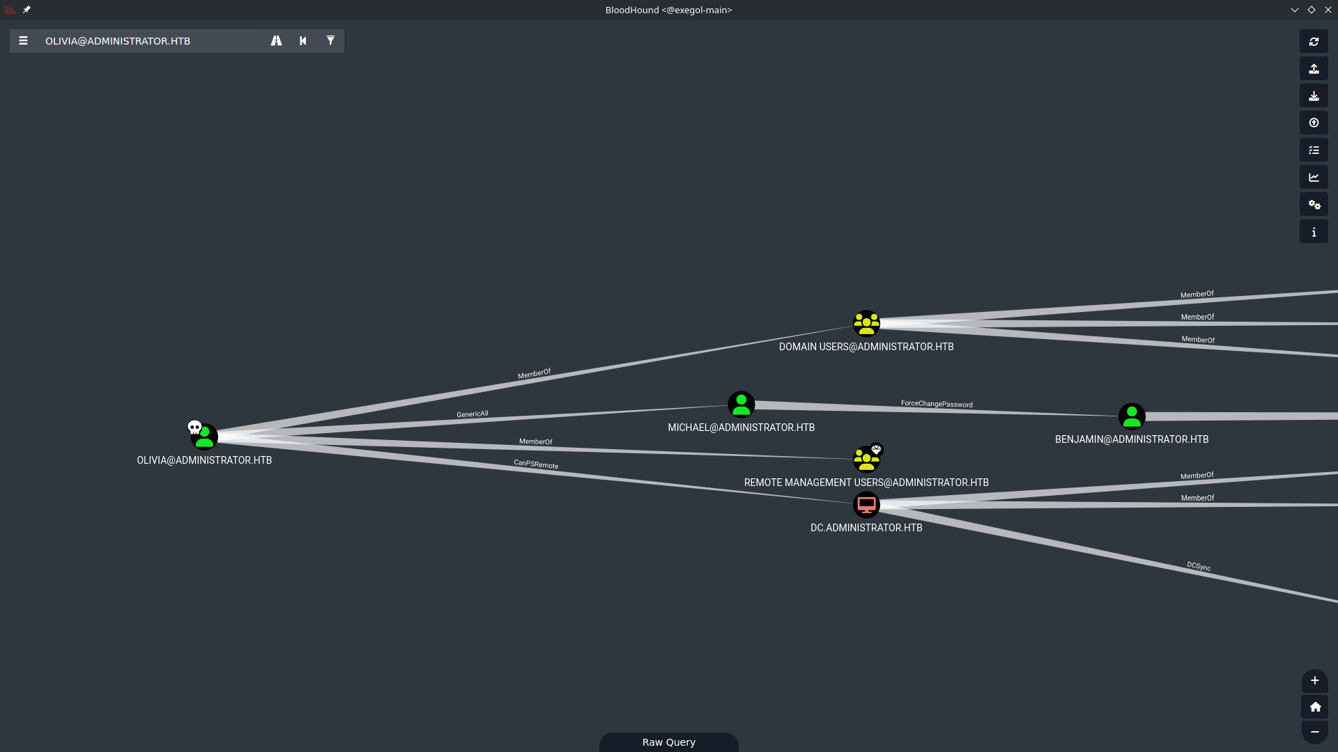Click the app icon in title bar
Screen dimensions: 1338x752
[10, 10]
